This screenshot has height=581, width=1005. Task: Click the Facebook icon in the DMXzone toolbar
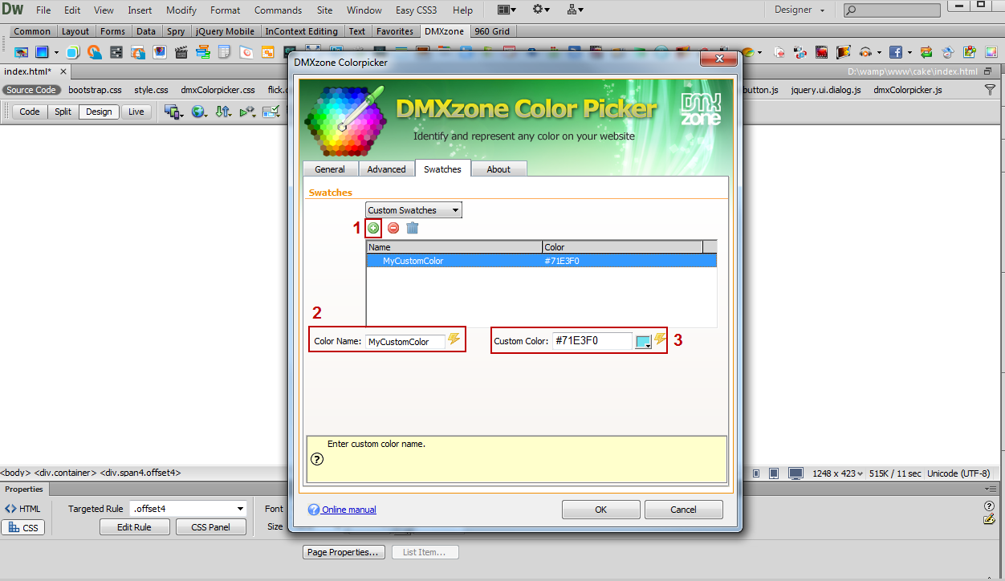click(x=895, y=52)
